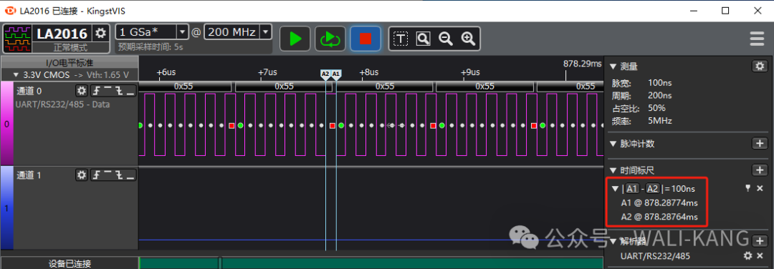774x269 pixels.
Task: Click the bottom green overview scrollbar
Action: pyautogui.click(x=371, y=263)
